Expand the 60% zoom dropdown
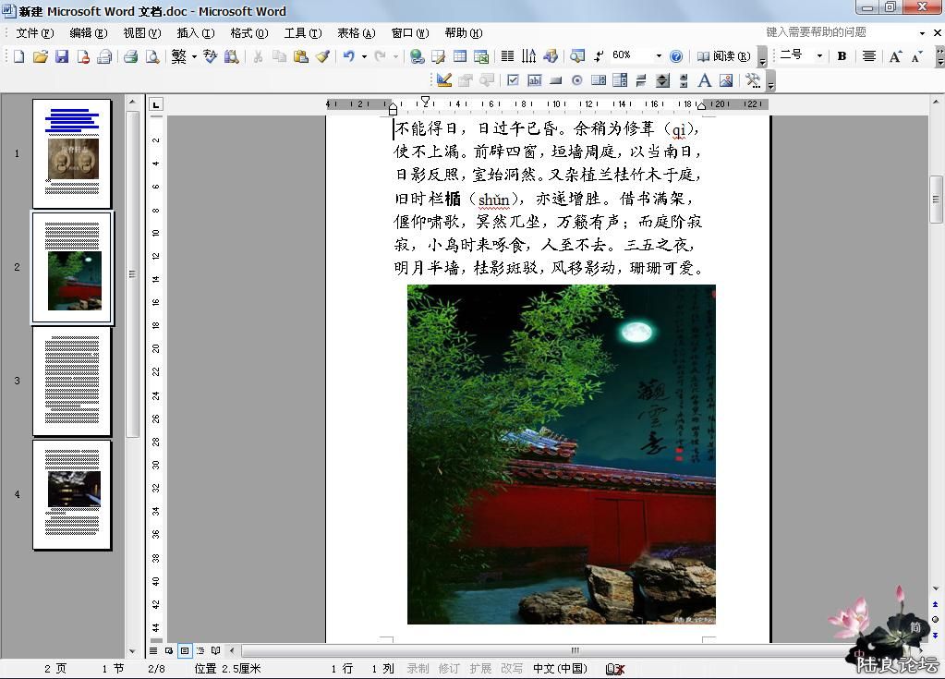 coord(659,56)
